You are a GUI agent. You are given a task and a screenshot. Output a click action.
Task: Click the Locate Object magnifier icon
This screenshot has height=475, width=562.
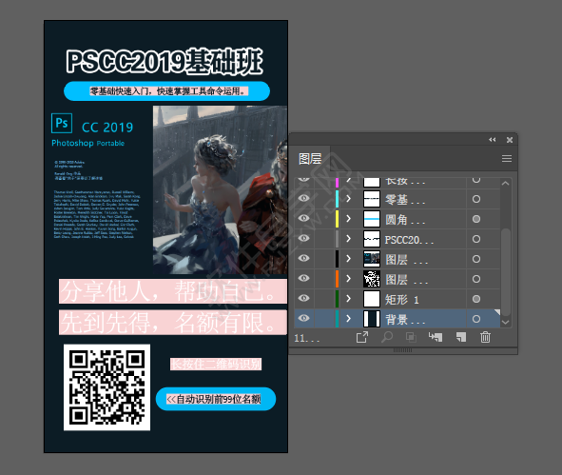point(387,337)
